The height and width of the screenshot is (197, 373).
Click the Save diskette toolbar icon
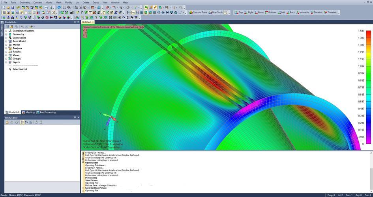tap(13, 7)
